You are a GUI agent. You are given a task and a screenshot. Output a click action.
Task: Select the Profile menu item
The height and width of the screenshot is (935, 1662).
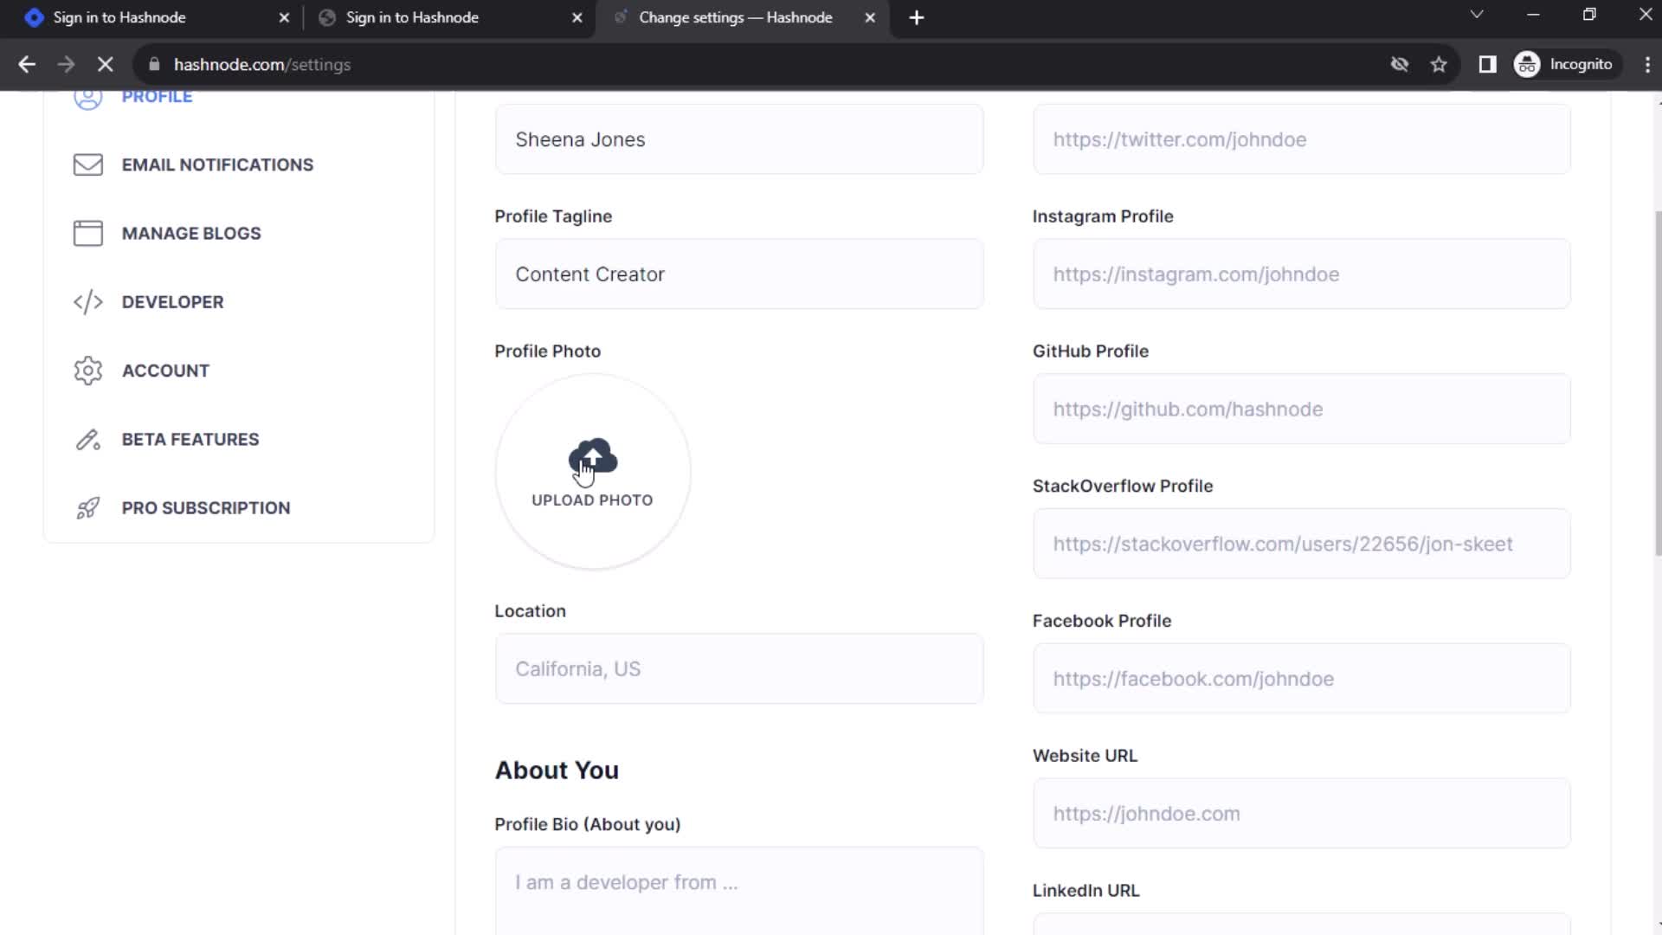[x=157, y=97]
